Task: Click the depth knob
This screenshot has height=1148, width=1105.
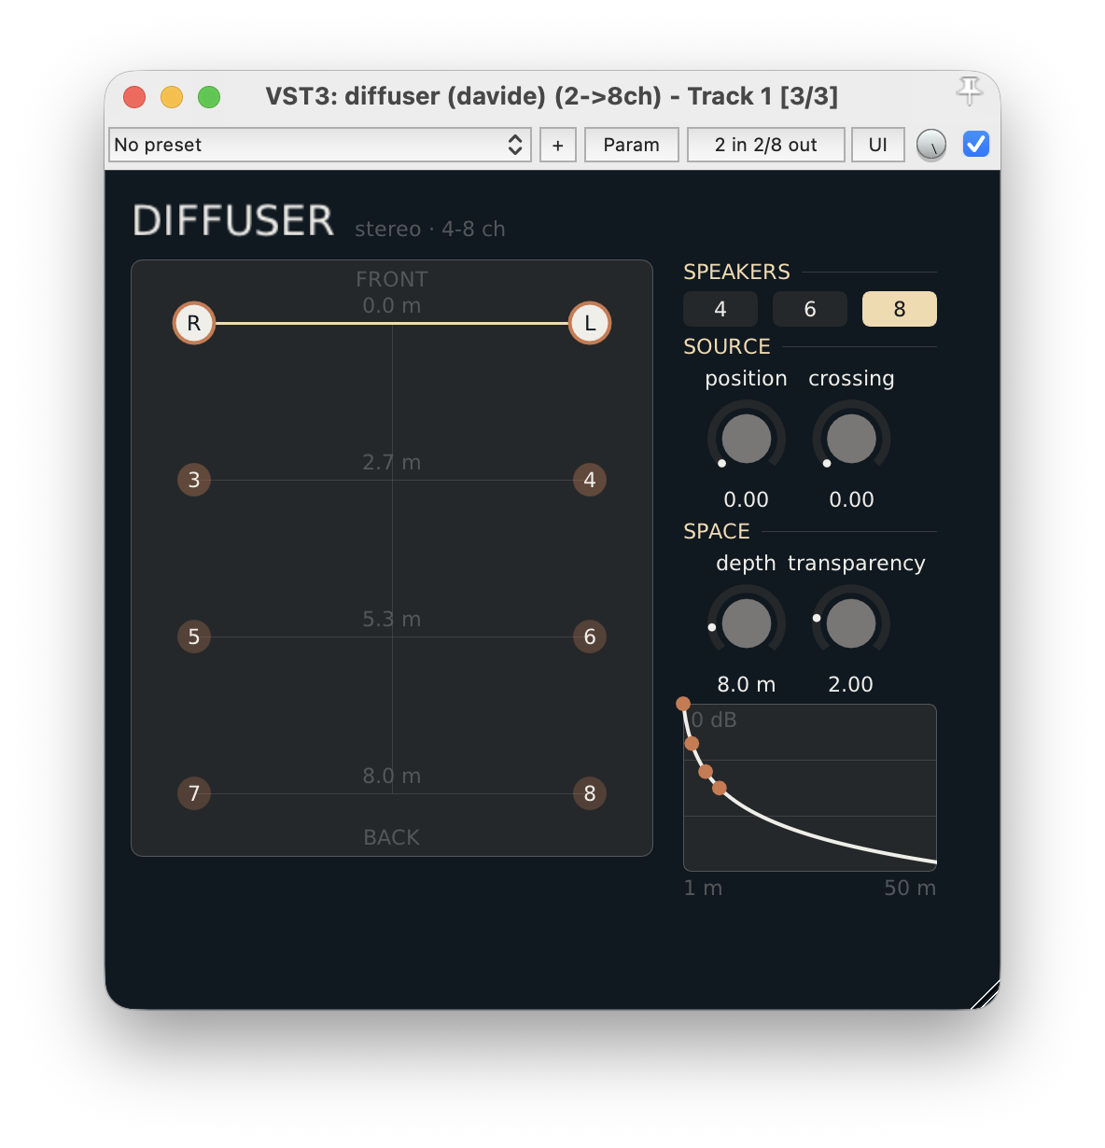Action: (x=747, y=623)
